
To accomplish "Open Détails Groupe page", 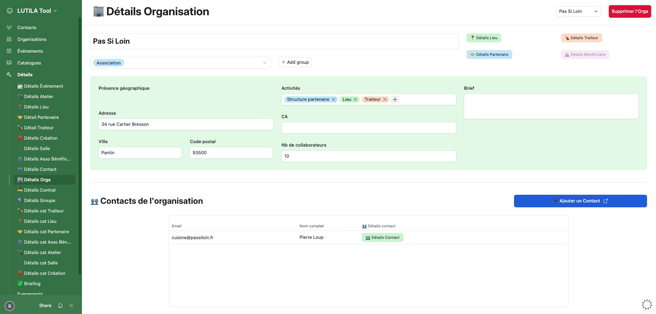I will click(44, 200).
